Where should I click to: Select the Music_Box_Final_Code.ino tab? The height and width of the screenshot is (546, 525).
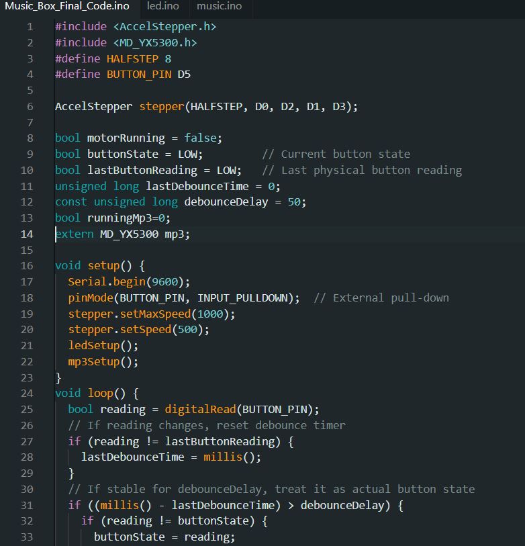pos(67,6)
